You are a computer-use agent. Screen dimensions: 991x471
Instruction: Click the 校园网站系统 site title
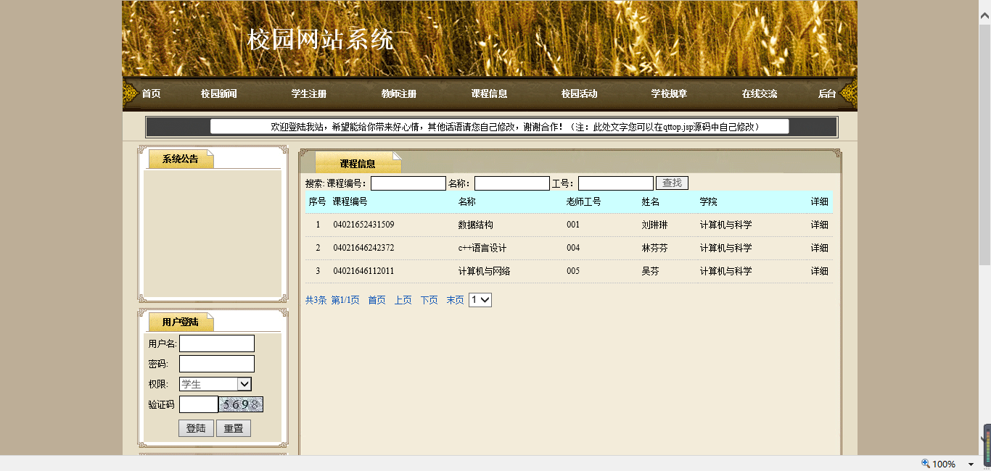(320, 39)
